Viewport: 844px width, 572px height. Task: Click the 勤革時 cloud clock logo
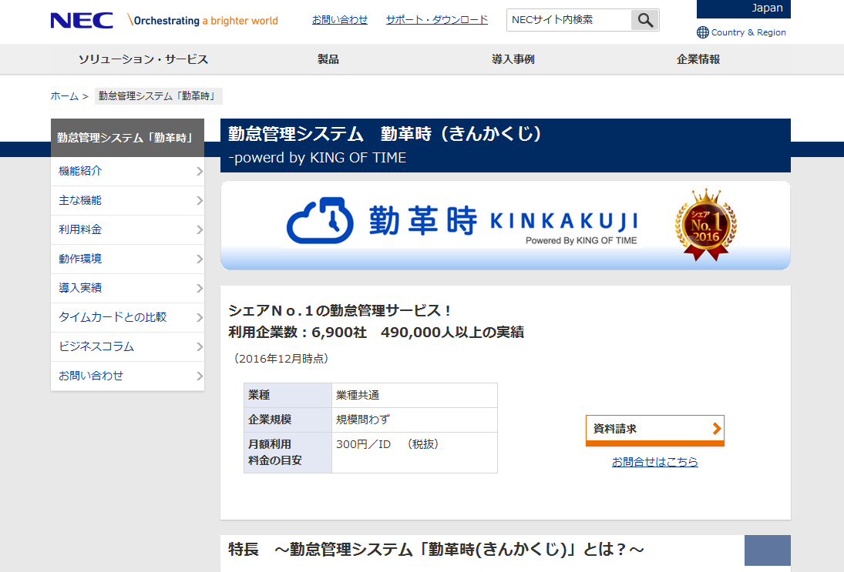click(x=321, y=220)
